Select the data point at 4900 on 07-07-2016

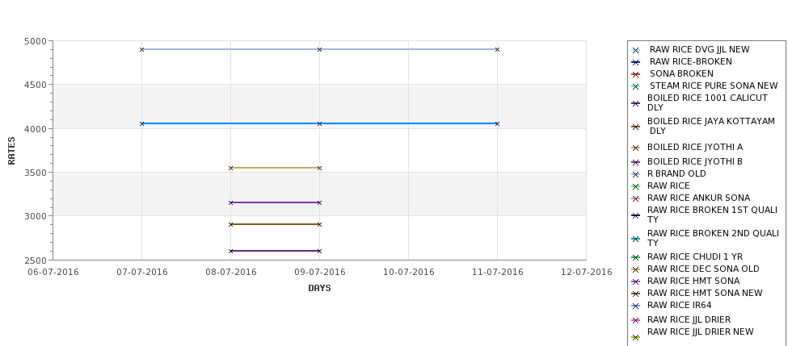tap(141, 49)
